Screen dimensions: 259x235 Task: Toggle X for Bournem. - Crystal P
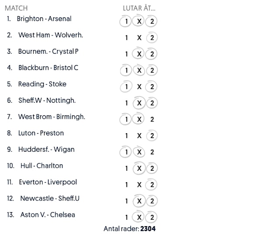coord(139,54)
